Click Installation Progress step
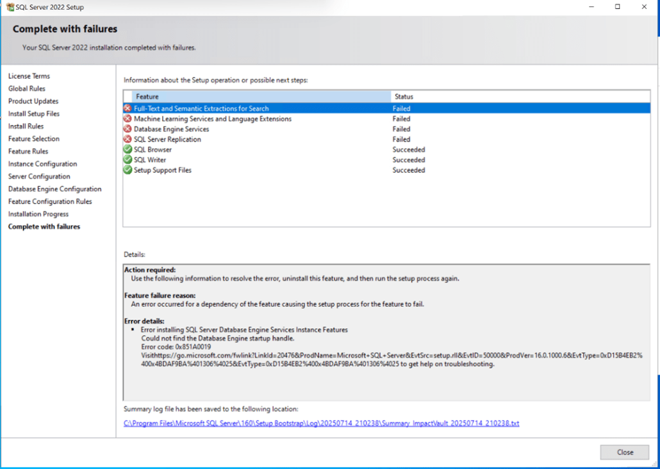Image resolution: width=660 pixels, height=469 pixels. point(38,214)
